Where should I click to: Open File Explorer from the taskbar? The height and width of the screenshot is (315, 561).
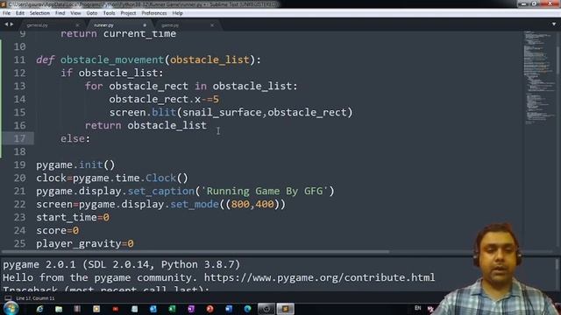pos(59,309)
